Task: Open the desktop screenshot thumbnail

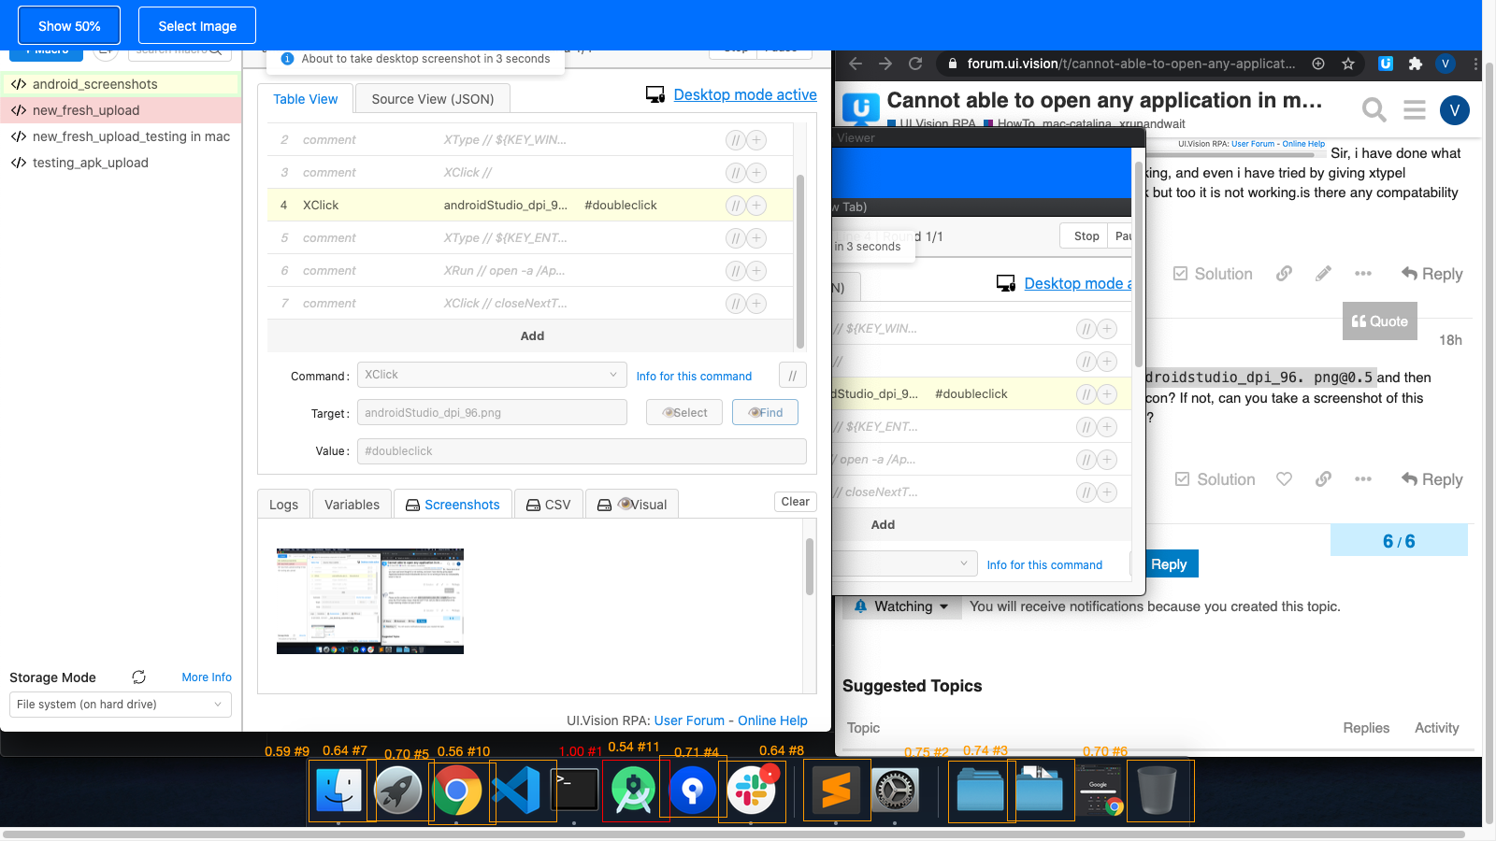Action: (370, 601)
